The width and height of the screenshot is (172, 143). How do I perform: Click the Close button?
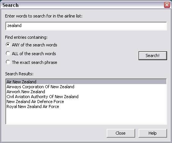pos(121,133)
